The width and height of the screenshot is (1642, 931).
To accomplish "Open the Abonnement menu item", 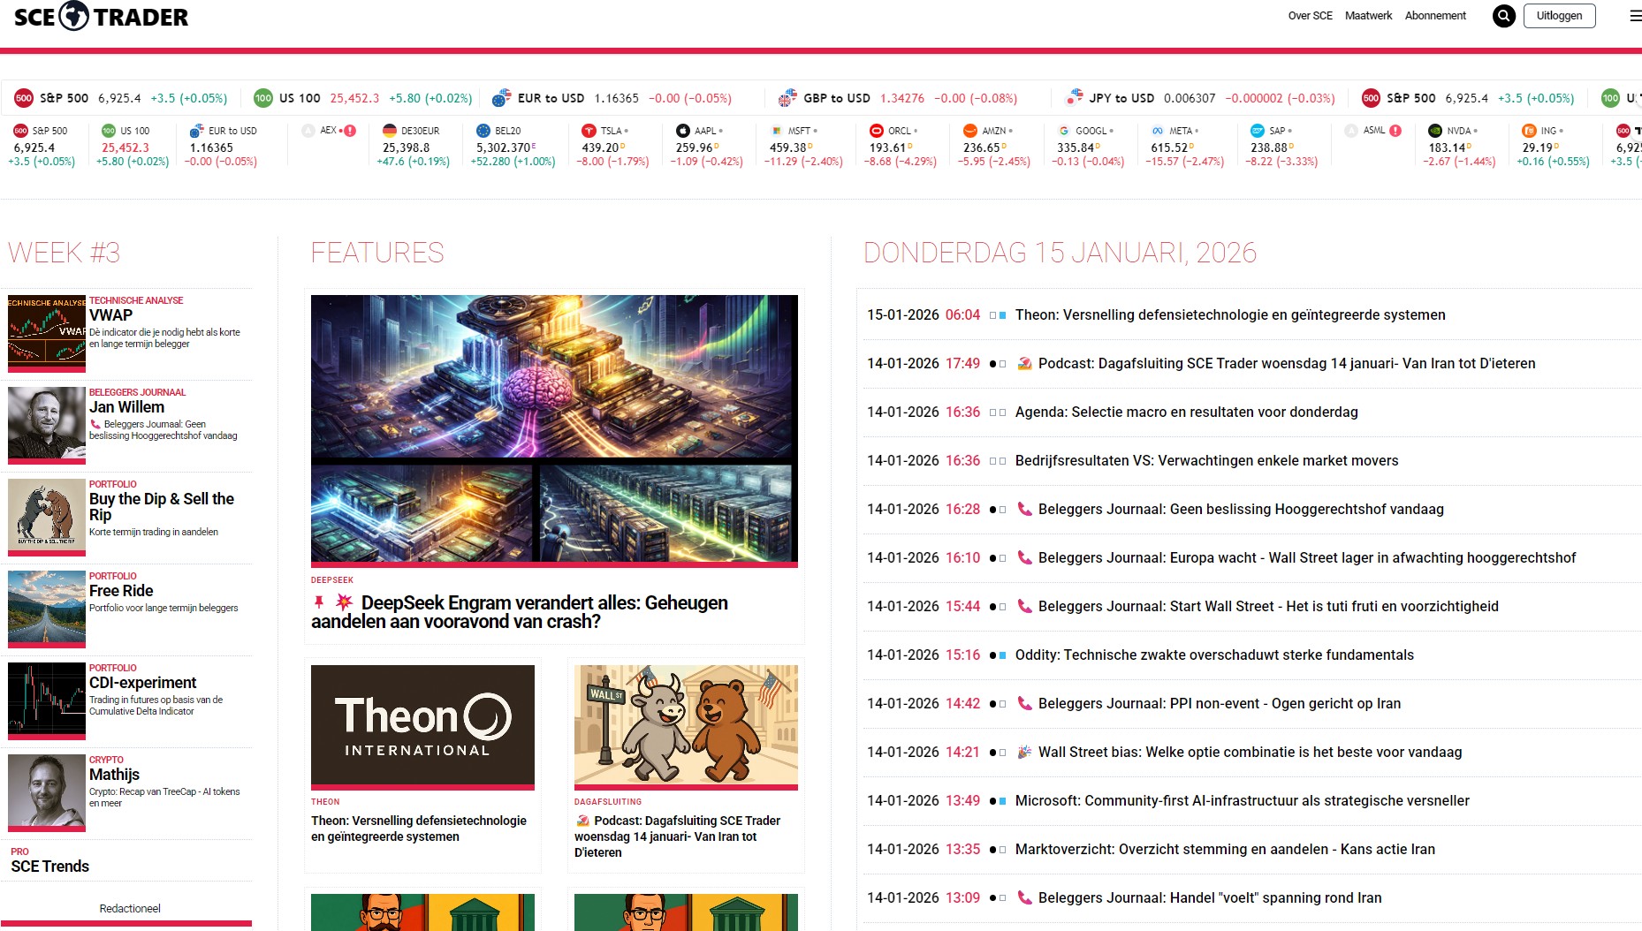I will (1435, 16).
